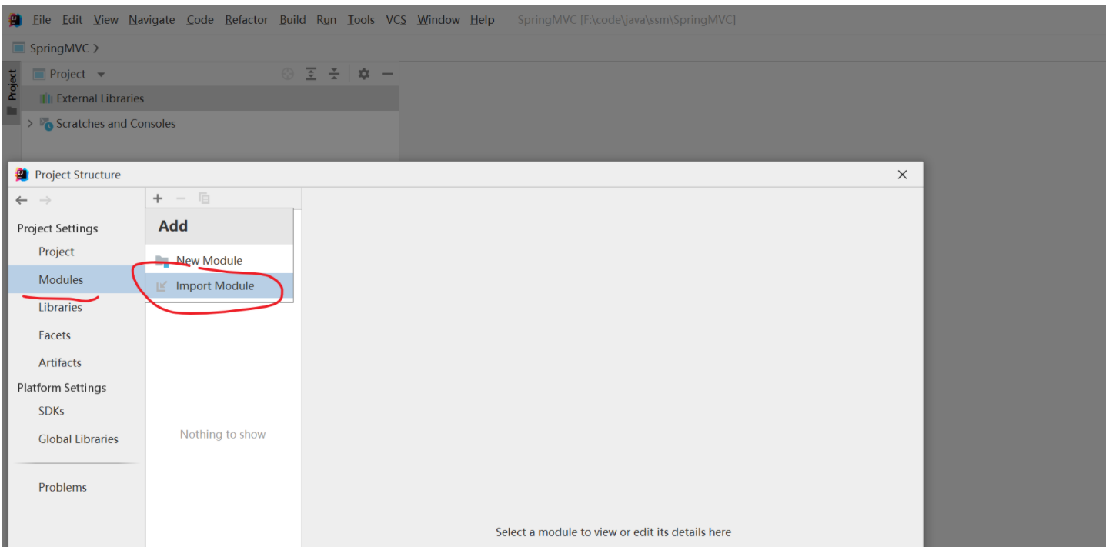Image resolution: width=1106 pixels, height=547 pixels.
Task: Click the SpringMVC module icon in breadcrumb
Action: pyautogui.click(x=18, y=48)
